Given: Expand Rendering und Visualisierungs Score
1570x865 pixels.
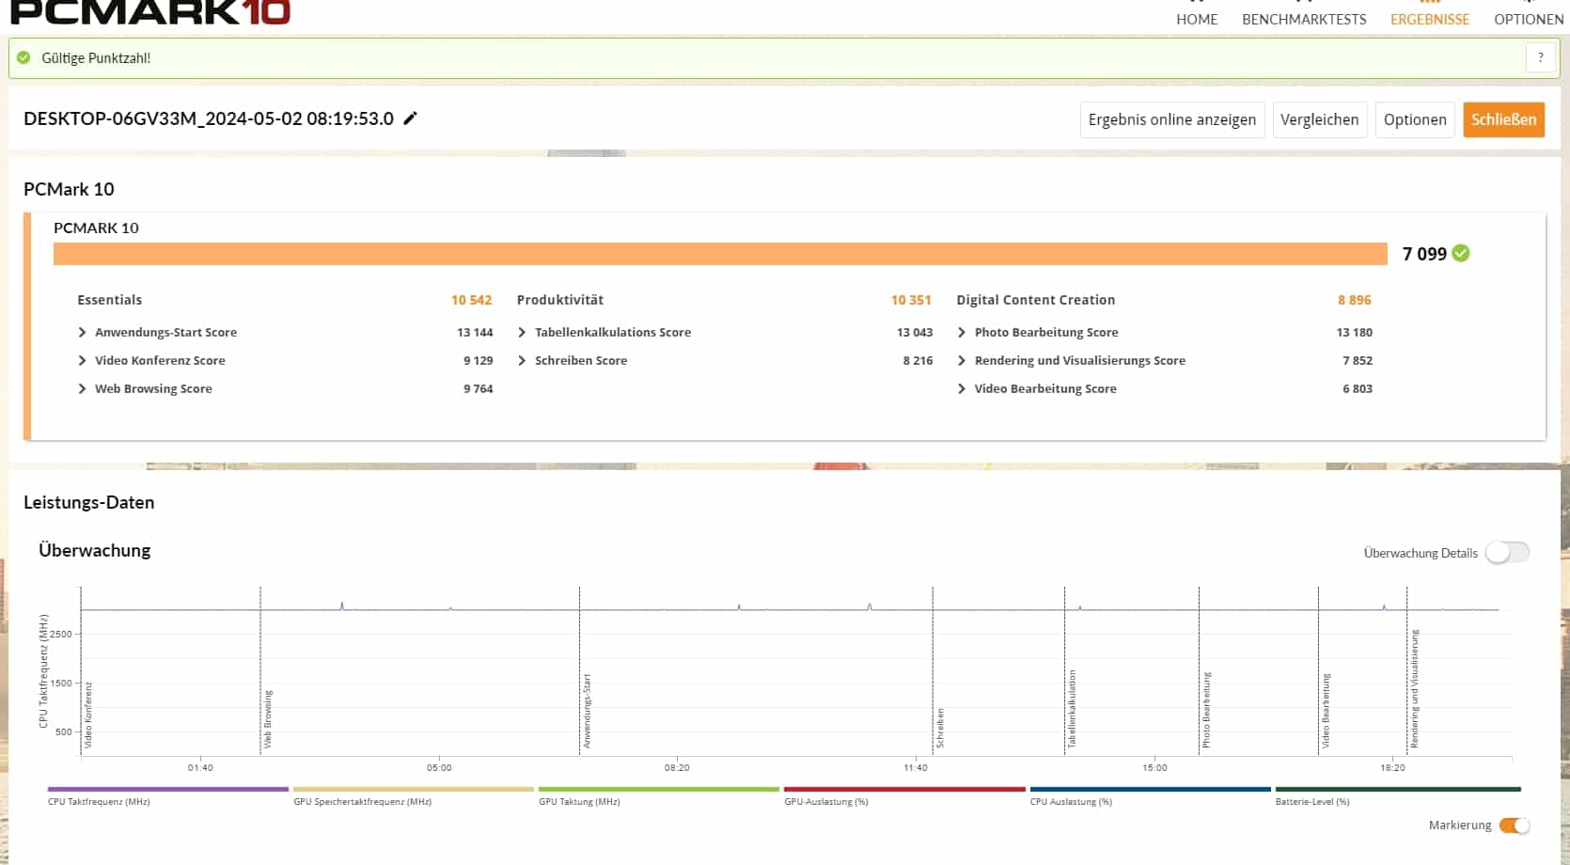Looking at the screenshot, I should tap(962, 360).
